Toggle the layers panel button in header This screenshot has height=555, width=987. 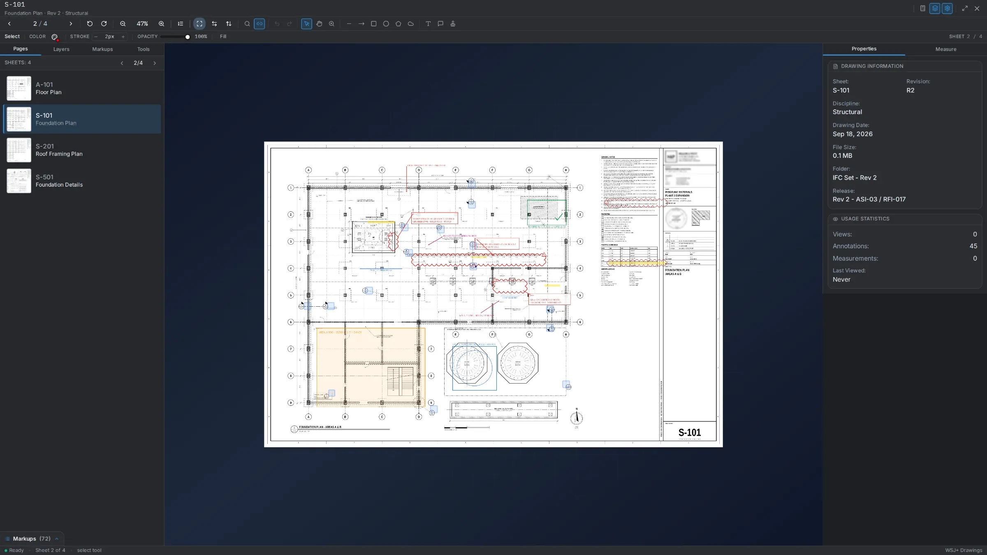(934, 8)
